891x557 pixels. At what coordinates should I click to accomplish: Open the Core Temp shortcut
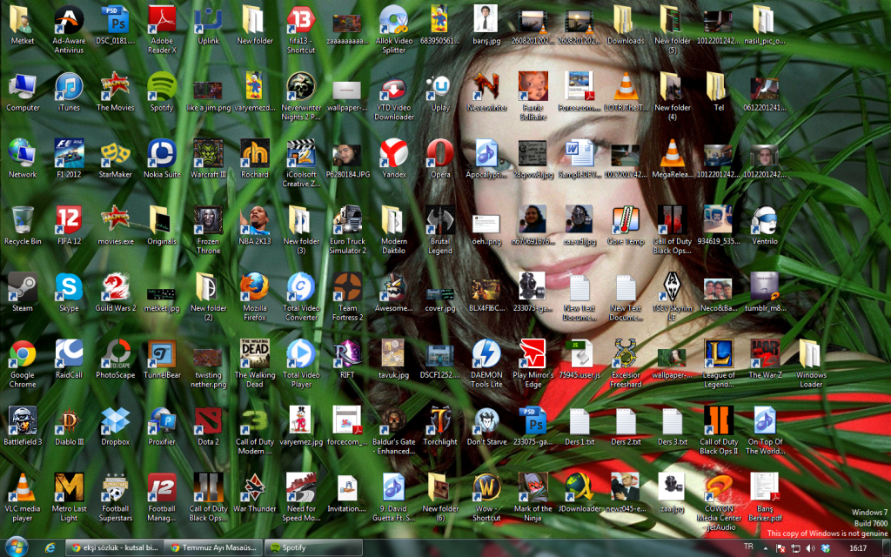tap(626, 220)
